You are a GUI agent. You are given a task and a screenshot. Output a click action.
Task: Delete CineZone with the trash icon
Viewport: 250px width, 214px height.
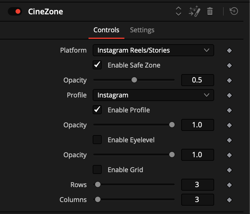[x=210, y=11]
